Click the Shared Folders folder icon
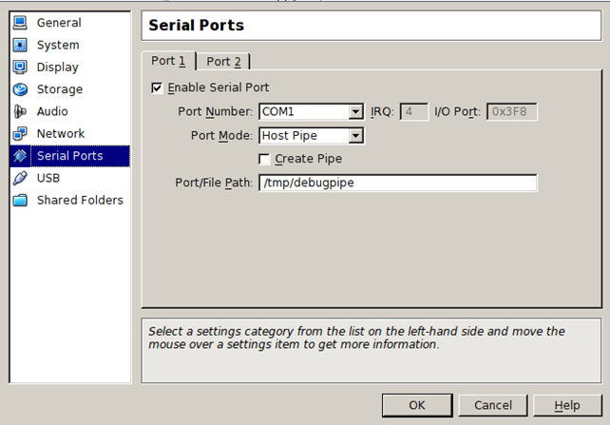Viewport: 610px width, 425px height. click(x=20, y=201)
